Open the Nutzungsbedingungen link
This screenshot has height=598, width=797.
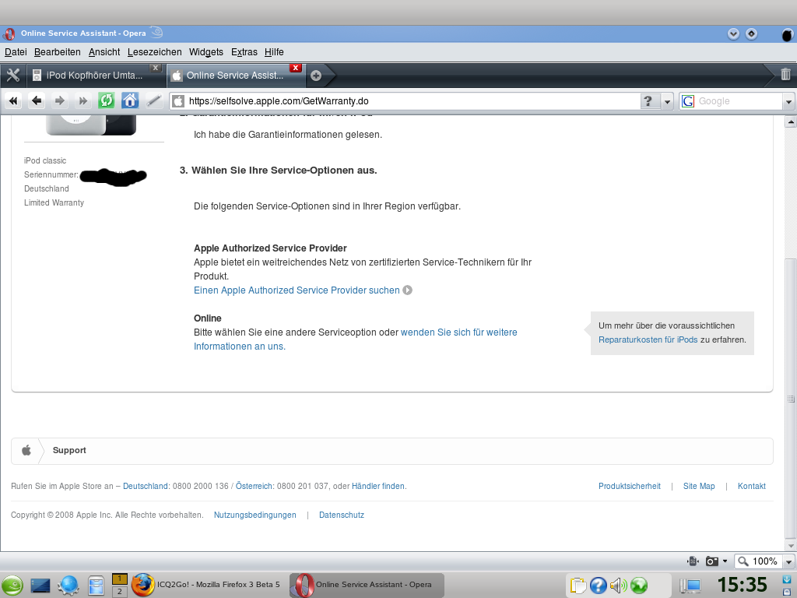click(255, 515)
